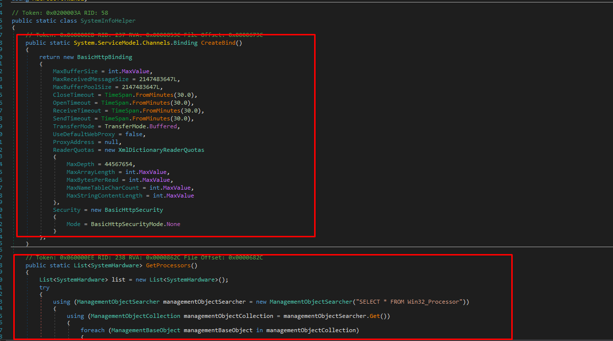Click the ReaderQuotas property
Viewport: 613px width, 341px height.
click(74, 150)
